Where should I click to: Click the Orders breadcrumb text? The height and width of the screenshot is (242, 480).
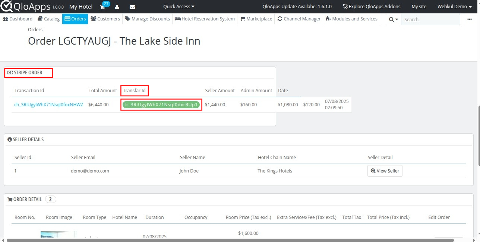click(x=35, y=29)
